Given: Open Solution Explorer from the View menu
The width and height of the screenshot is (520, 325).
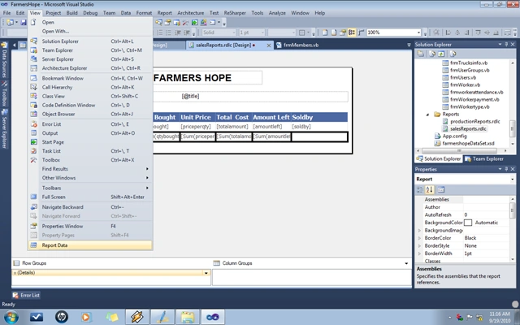Looking at the screenshot, I should click(x=90, y=41).
